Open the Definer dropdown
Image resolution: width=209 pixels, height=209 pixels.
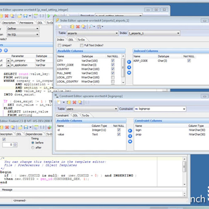tap(37, 29)
